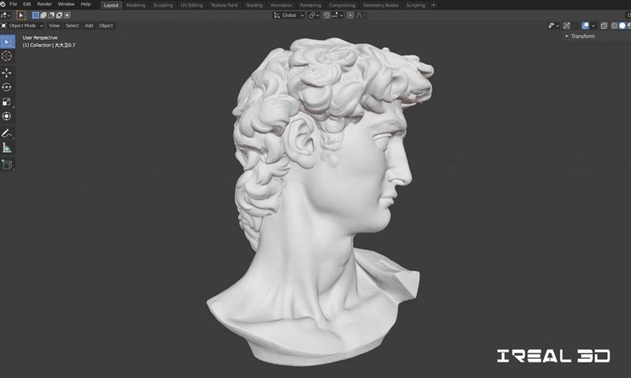Open the Object Mode dropdown
The height and width of the screenshot is (378, 631).
coord(22,26)
